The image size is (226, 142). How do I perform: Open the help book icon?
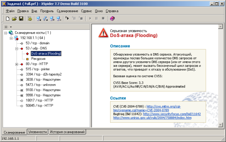click(112, 19)
